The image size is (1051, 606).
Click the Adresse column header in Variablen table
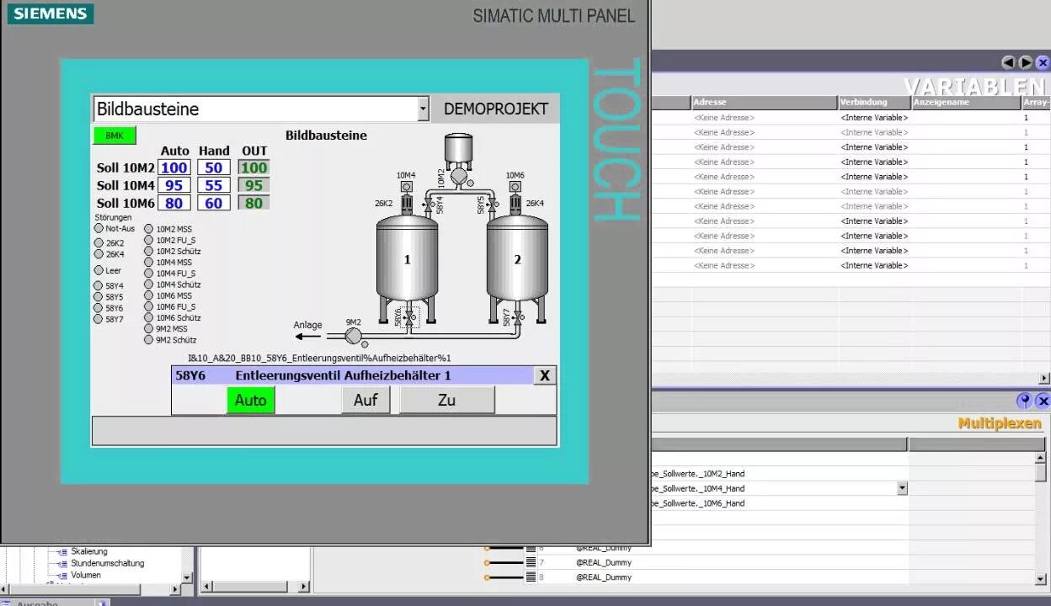[765, 103]
